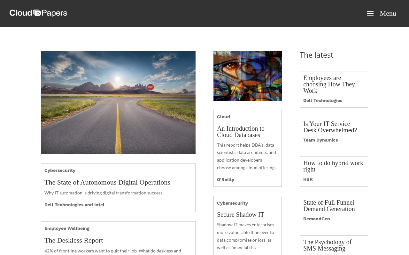Read How to do hybrid work right
This screenshot has height=255, width=409.
click(x=333, y=166)
